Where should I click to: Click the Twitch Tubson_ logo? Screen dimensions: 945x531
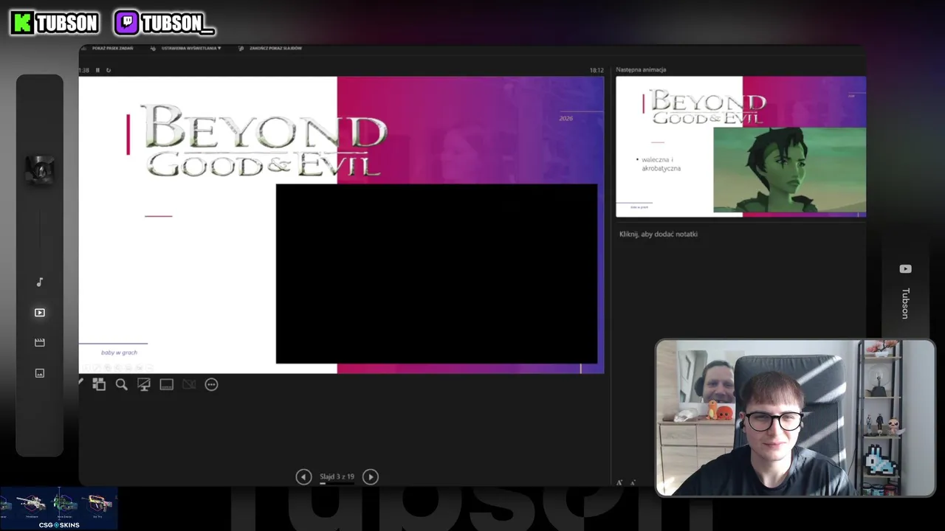(165, 23)
